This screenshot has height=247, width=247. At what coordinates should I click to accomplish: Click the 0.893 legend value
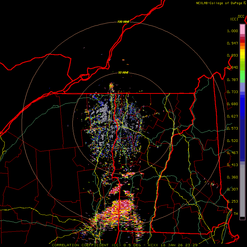point(232,55)
